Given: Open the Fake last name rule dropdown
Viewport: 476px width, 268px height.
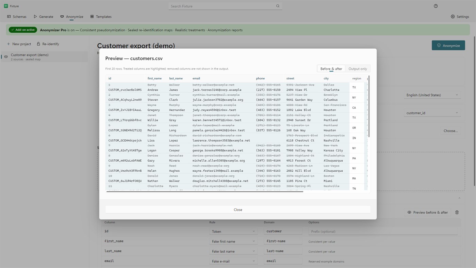Looking at the screenshot, I should click(x=233, y=251).
